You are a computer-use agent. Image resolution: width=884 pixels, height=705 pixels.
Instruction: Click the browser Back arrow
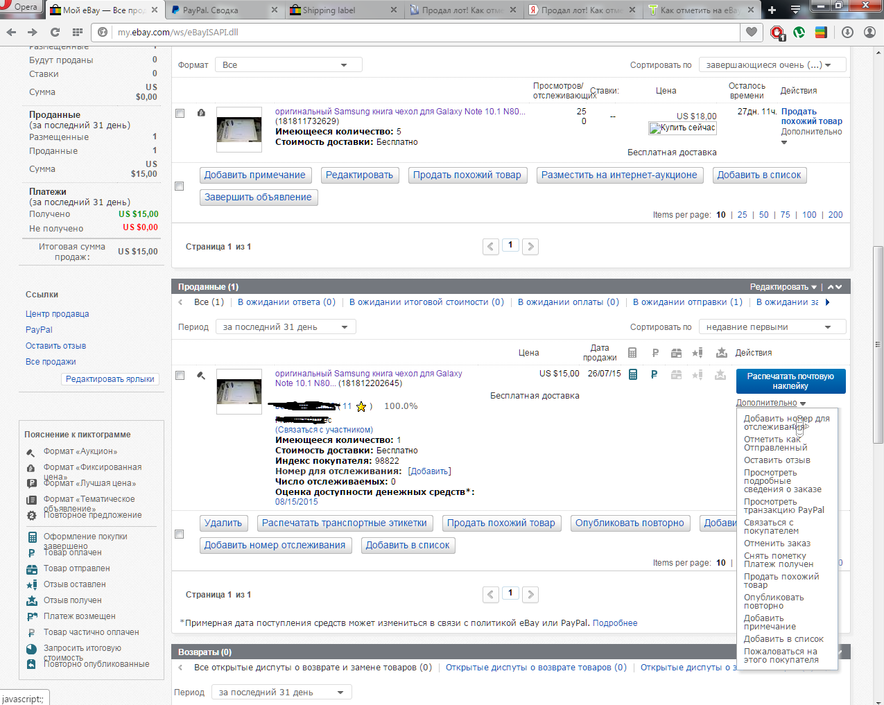point(11,33)
